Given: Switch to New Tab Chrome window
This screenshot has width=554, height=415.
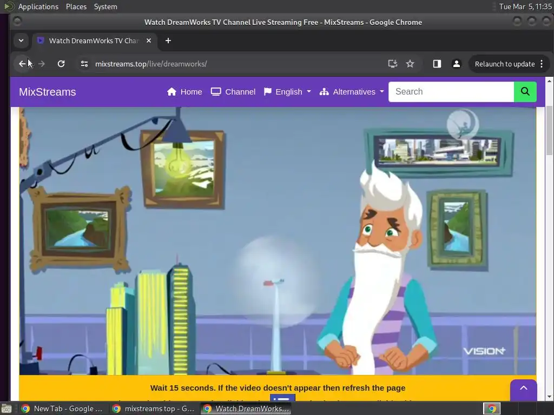Looking at the screenshot, I should (x=62, y=409).
